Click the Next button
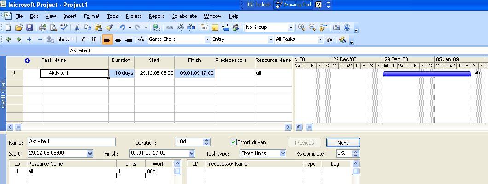The width and height of the screenshot is (488, 184). 343,143
